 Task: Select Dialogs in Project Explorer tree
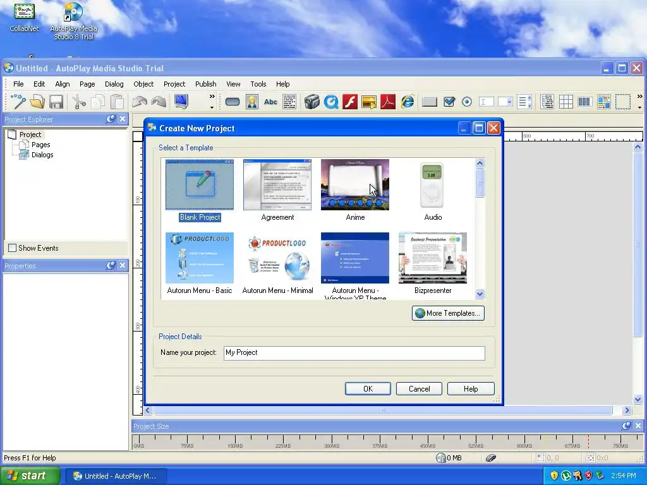point(42,155)
